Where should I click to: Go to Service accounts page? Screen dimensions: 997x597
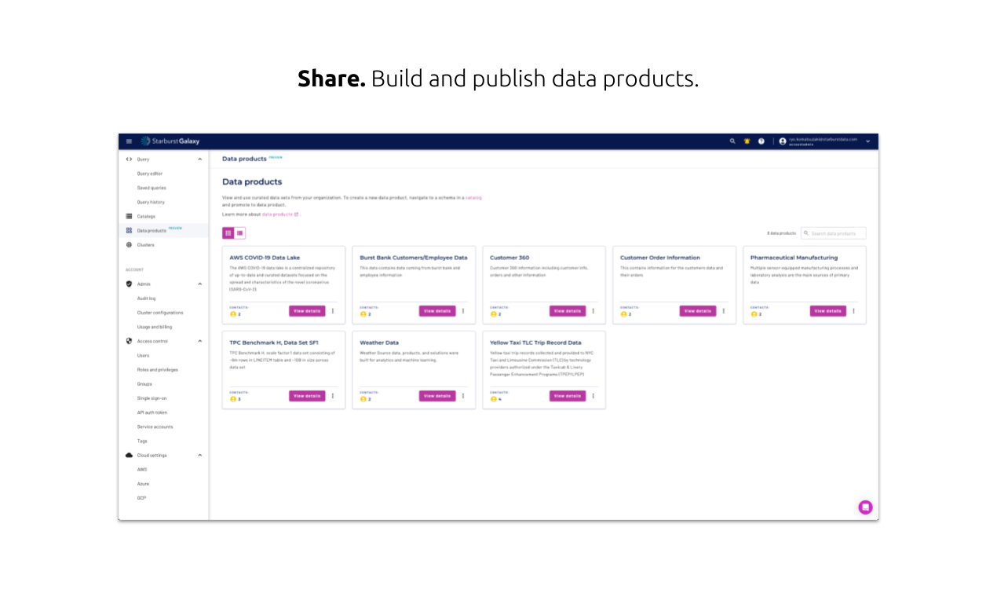click(155, 427)
